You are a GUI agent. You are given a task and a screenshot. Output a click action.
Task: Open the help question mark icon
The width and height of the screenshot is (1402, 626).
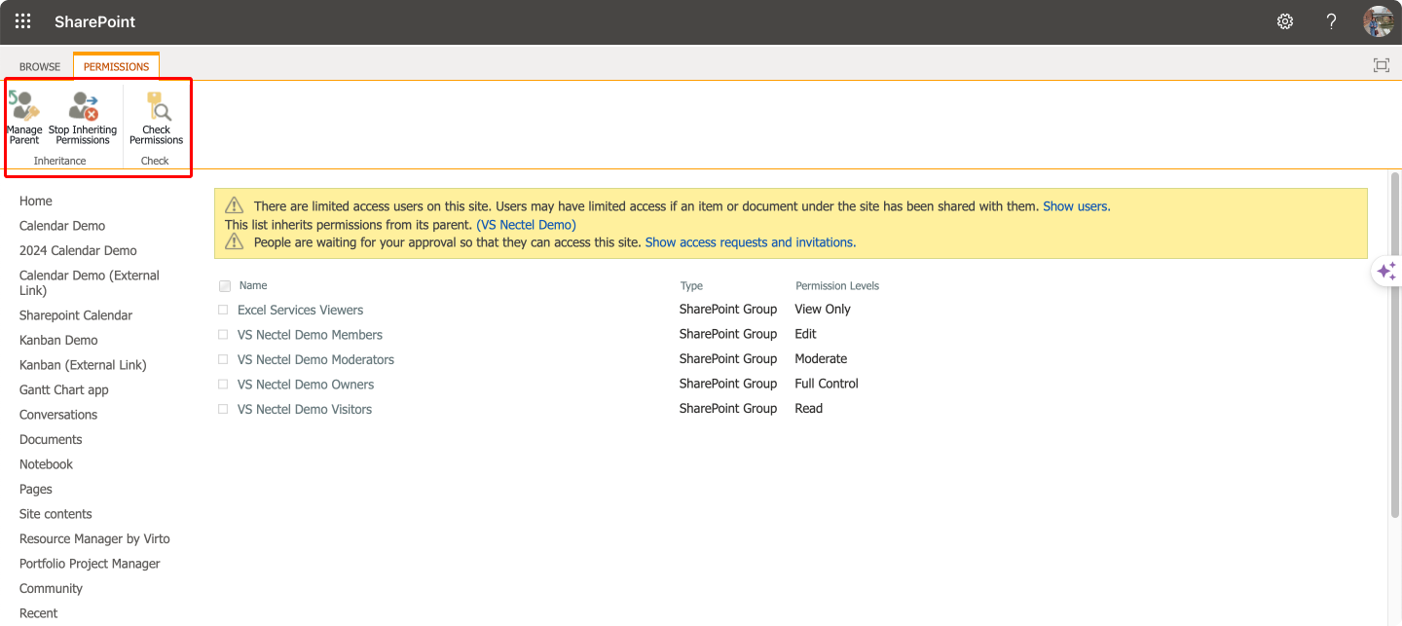click(1331, 21)
